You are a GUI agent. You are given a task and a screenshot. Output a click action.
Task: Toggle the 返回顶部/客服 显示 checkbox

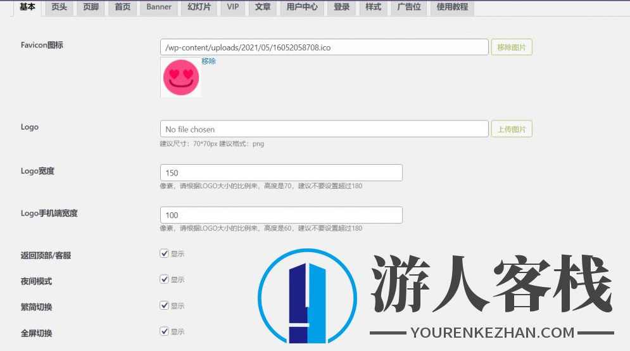coord(164,253)
